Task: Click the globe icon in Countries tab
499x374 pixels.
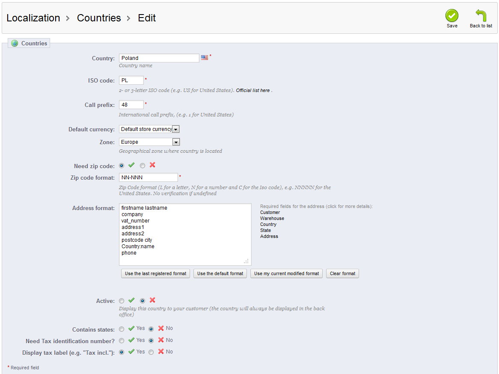Action: point(15,43)
